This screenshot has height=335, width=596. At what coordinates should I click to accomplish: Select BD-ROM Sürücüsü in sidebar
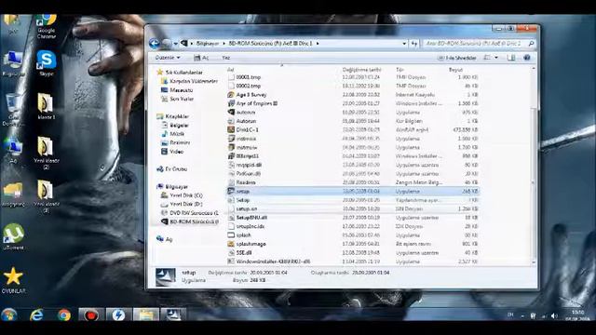coord(194,221)
